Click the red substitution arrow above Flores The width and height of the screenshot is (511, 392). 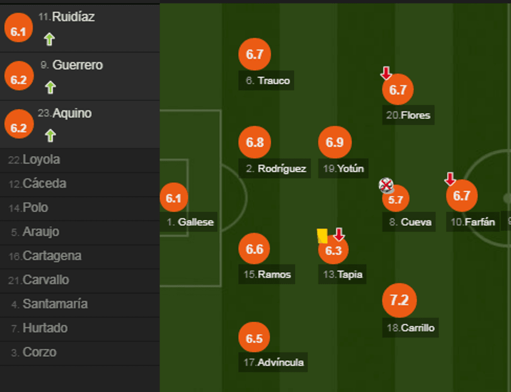pyautogui.click(x=386, y=73)
